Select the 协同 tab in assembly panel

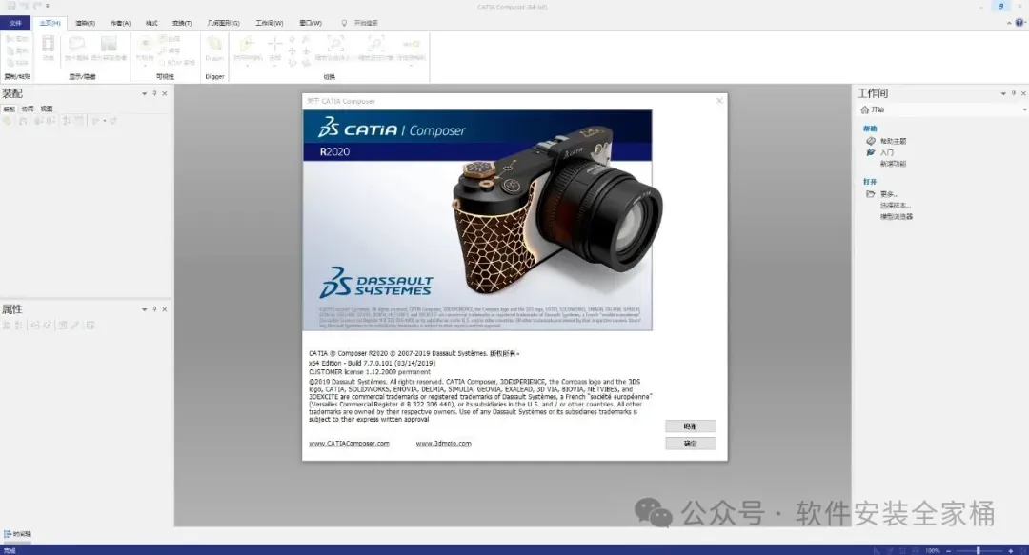[28, 109]
